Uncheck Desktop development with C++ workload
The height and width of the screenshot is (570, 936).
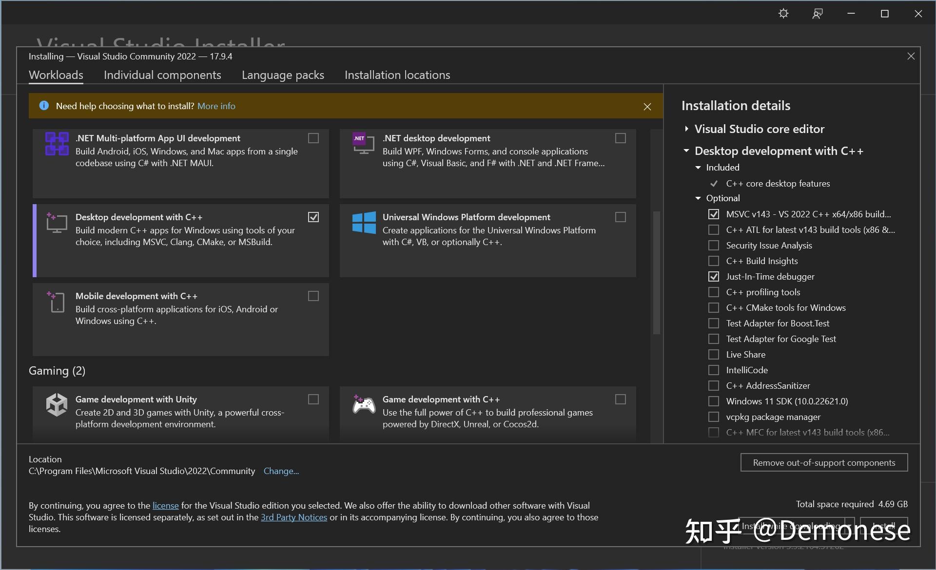[x=313, y=217]
